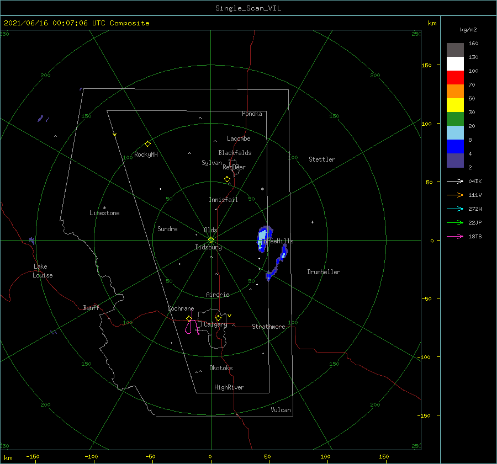Click the white 04DK arrow icon

[455, 181]
